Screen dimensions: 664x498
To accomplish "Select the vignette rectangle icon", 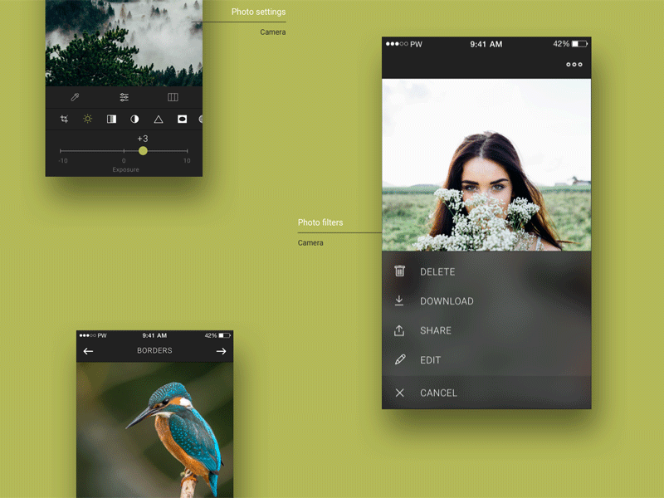I will [x=182, y=119].
